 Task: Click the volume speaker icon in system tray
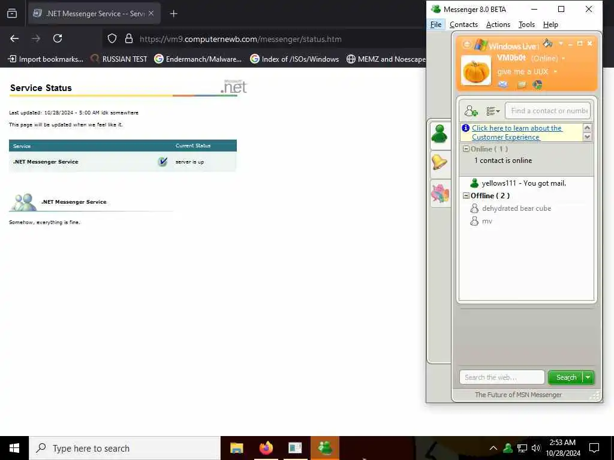coord(535,448)
